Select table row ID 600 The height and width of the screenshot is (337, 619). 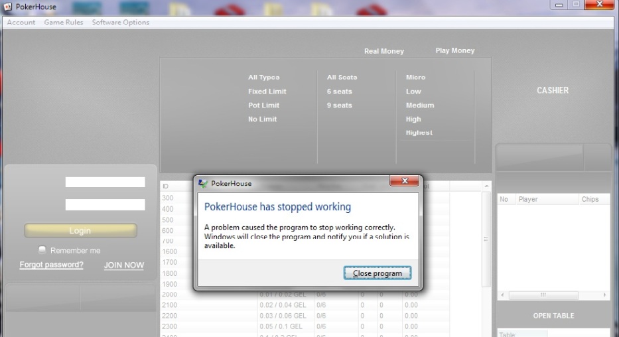(x=167, y=230)
